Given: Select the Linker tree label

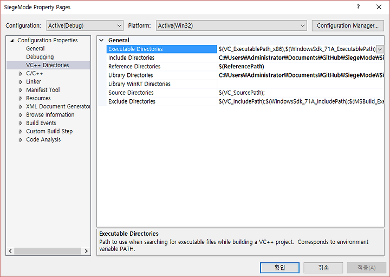Looking at the screenshot, I should 34,82.
